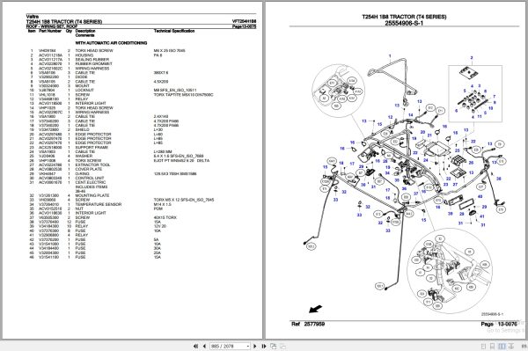Click the go to next view icon
Viewport: 528px width, 351px height.
282,346
